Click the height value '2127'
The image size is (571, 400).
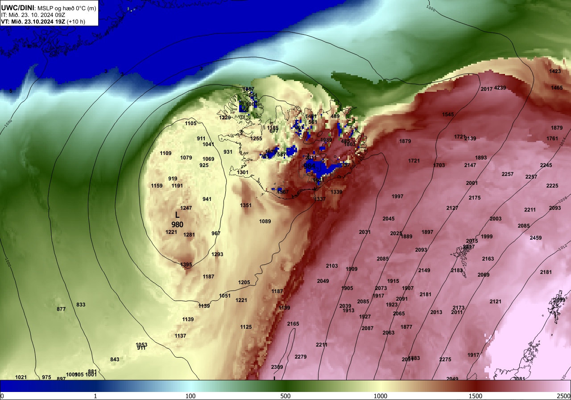452,208
